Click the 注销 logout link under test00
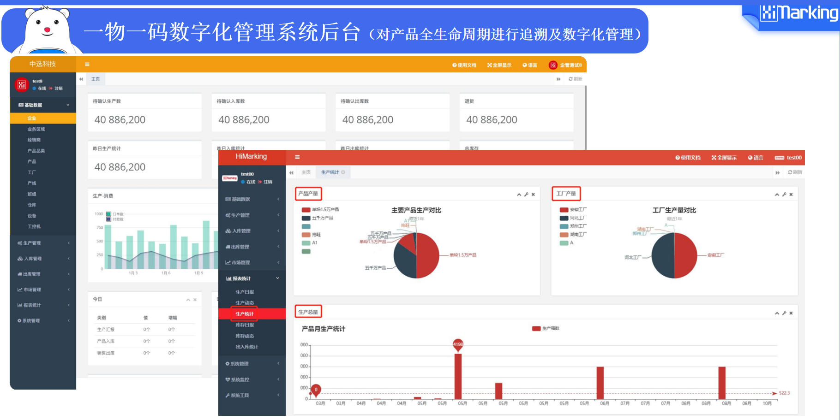Screen dimensions: 840x420 [267, 182]
